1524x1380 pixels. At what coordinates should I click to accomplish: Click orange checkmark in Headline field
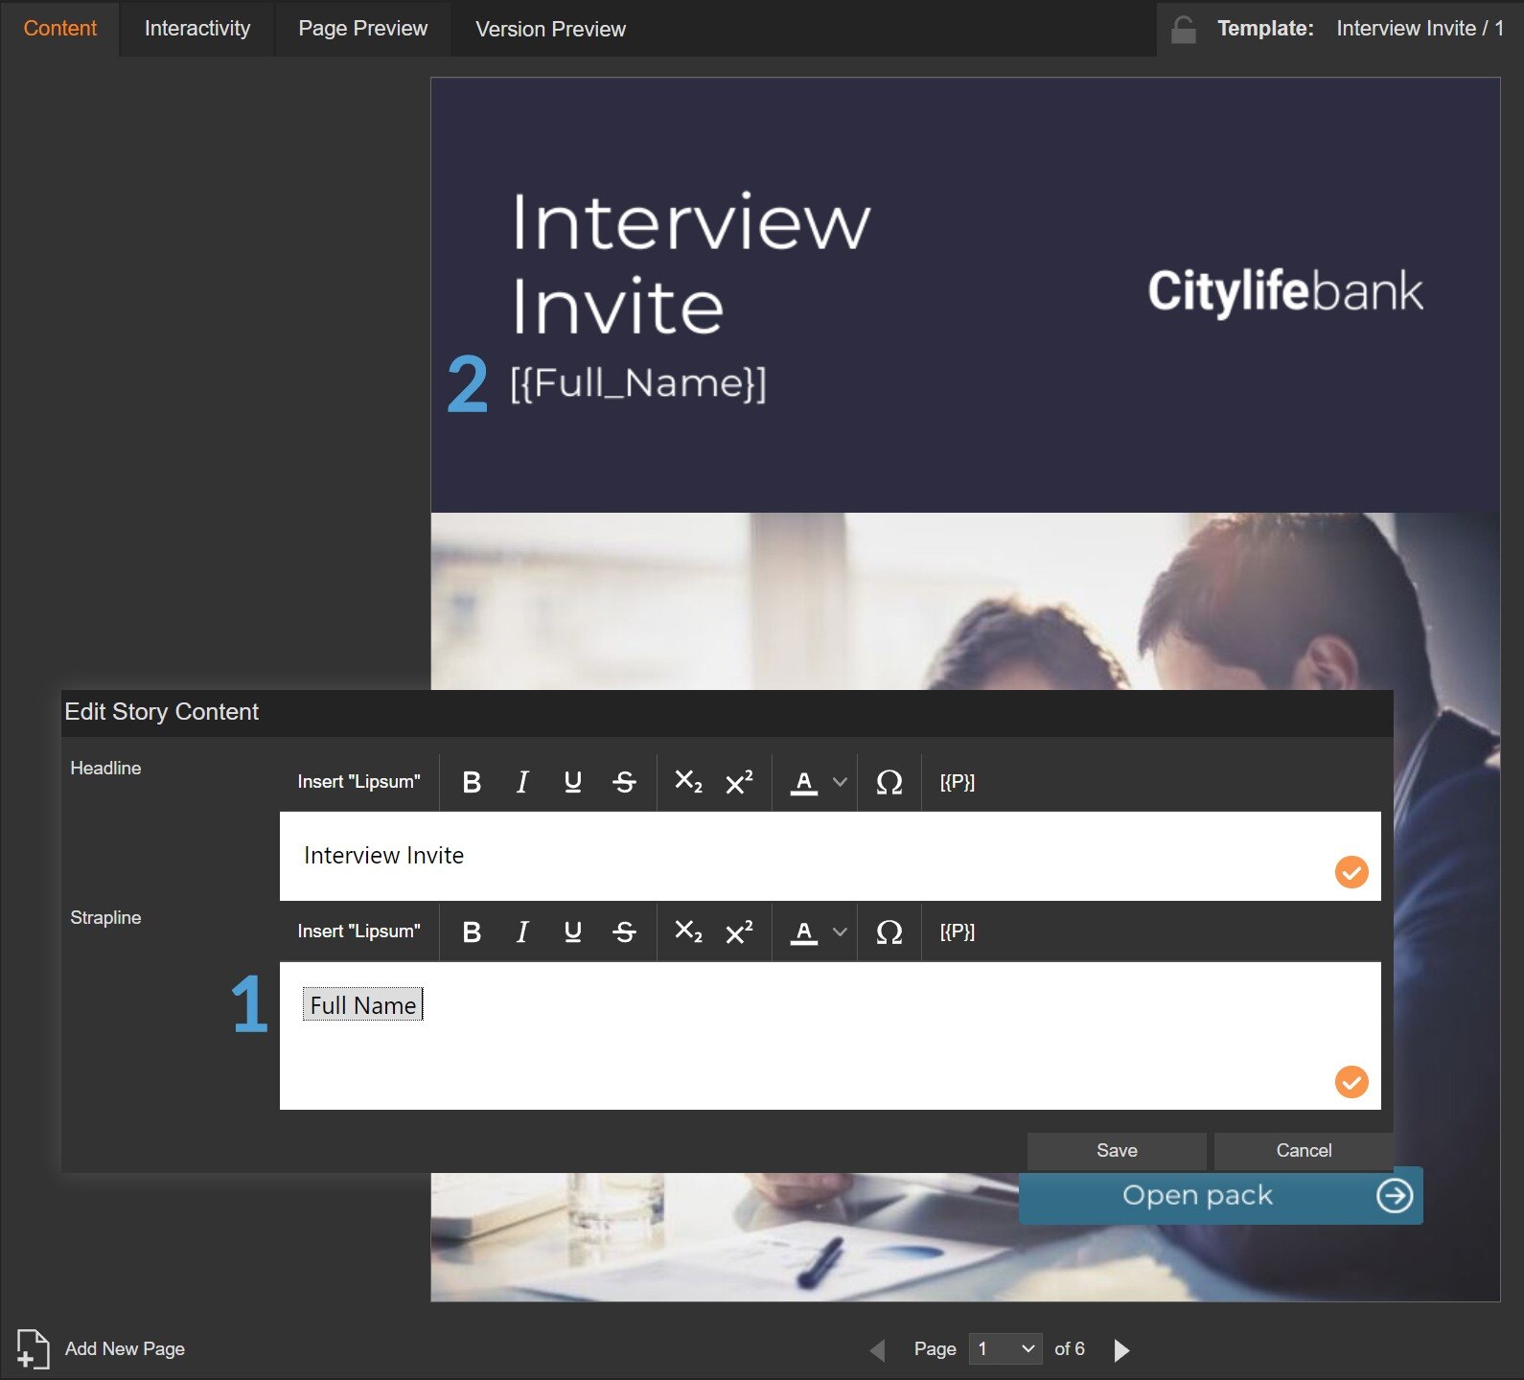pos(1351,872)
